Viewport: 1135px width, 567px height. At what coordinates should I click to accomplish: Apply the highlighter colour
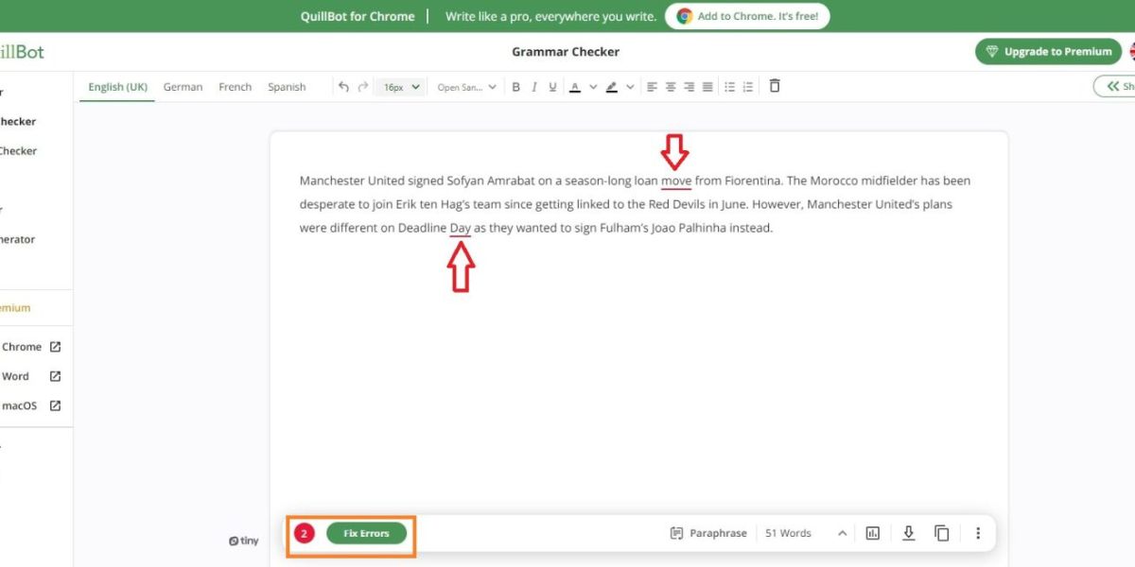[611, 87]
